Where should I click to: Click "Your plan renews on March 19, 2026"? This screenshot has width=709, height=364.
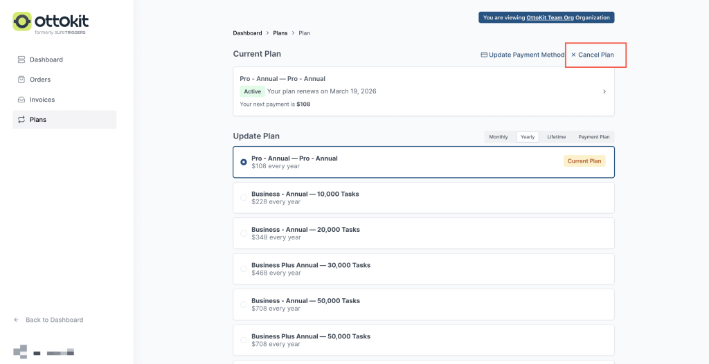[x=321, y=91]
